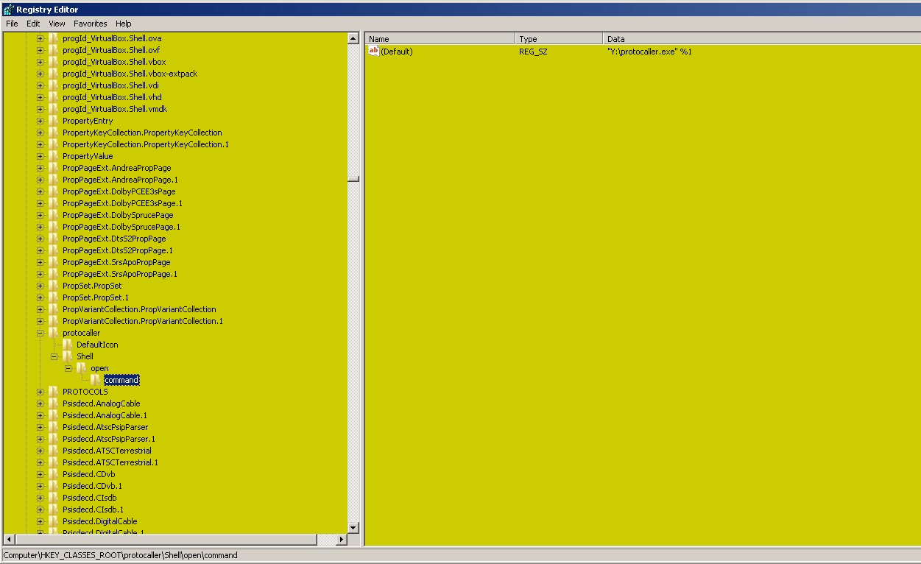Select the (Default) value name

click(x=397, y=52)
